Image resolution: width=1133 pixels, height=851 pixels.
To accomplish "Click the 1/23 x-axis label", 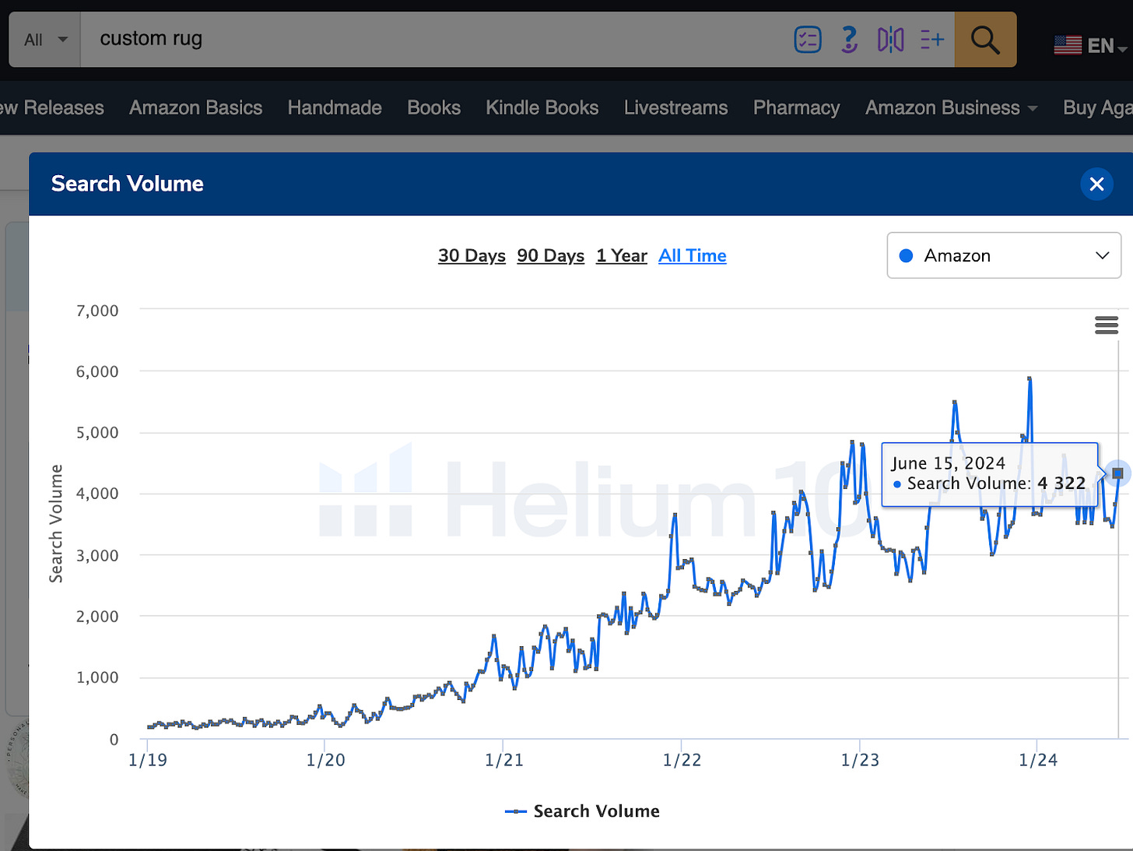I will click(x=860, y=760).
